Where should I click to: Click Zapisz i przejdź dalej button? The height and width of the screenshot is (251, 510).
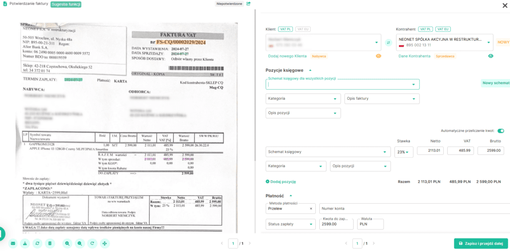point(481,244)
